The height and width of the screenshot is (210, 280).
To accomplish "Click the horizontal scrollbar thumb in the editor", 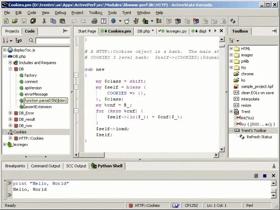I will pyautogui.click(x=92, y=155).
